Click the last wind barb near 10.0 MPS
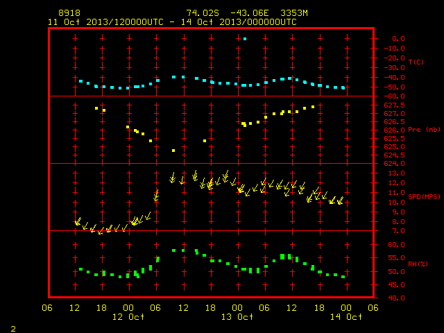Viewport: 444px width, 333px height. [340, 200]
